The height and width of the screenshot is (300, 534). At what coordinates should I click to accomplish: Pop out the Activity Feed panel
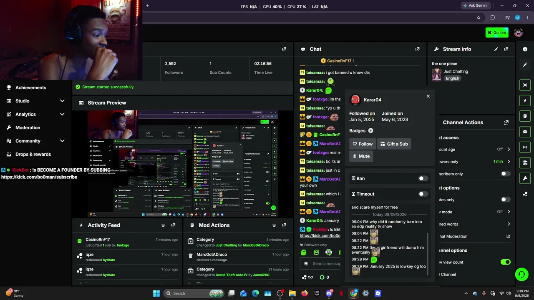(x=173, y=225)
